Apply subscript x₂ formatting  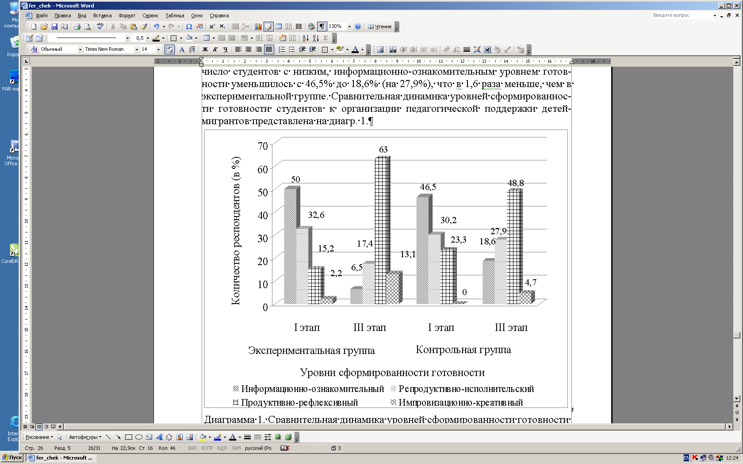coord(222,27)
